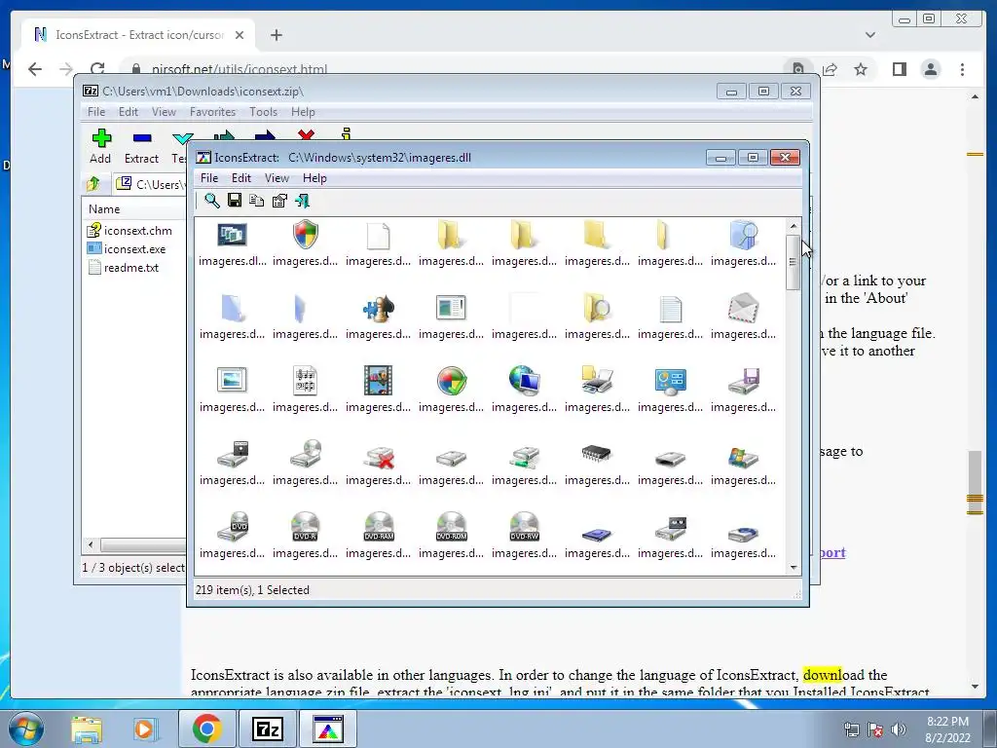Click the IconsExtract scrollbar down arrow

[x=793, y=567]
